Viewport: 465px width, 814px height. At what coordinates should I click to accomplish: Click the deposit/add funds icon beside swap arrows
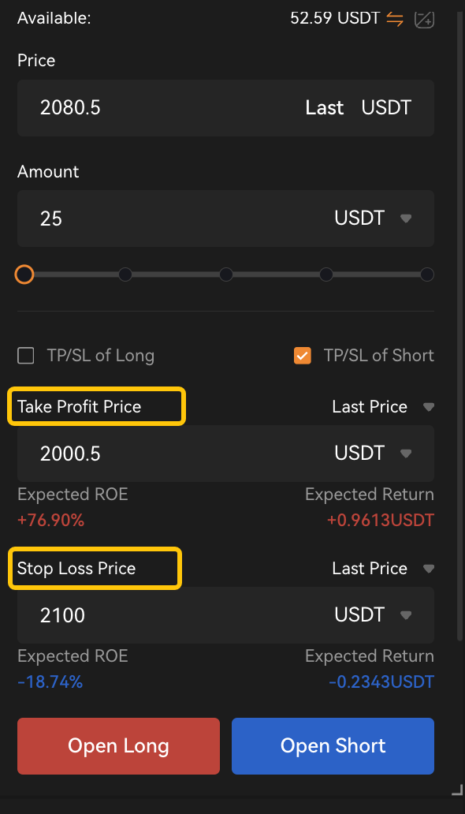click(424, 19)
